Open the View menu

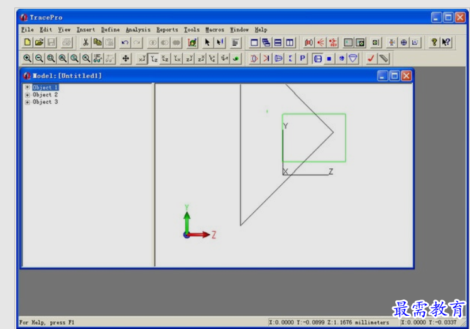point(64,30)
